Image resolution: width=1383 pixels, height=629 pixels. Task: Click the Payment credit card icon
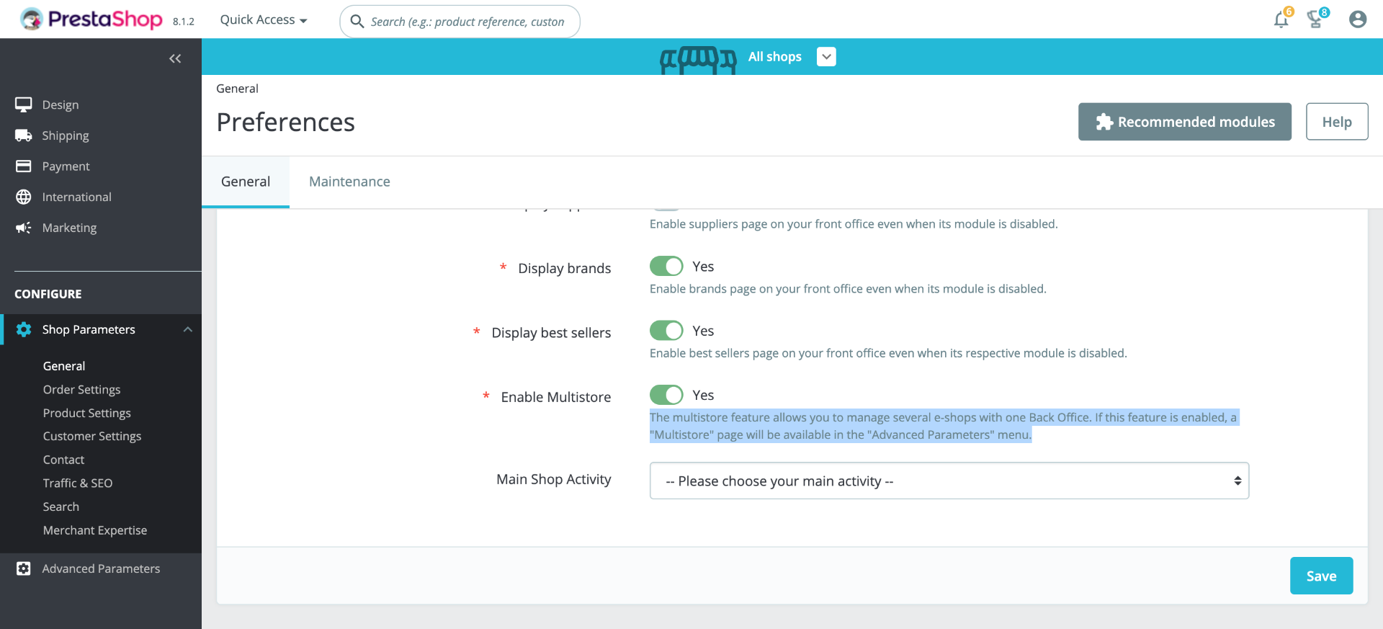24,166
